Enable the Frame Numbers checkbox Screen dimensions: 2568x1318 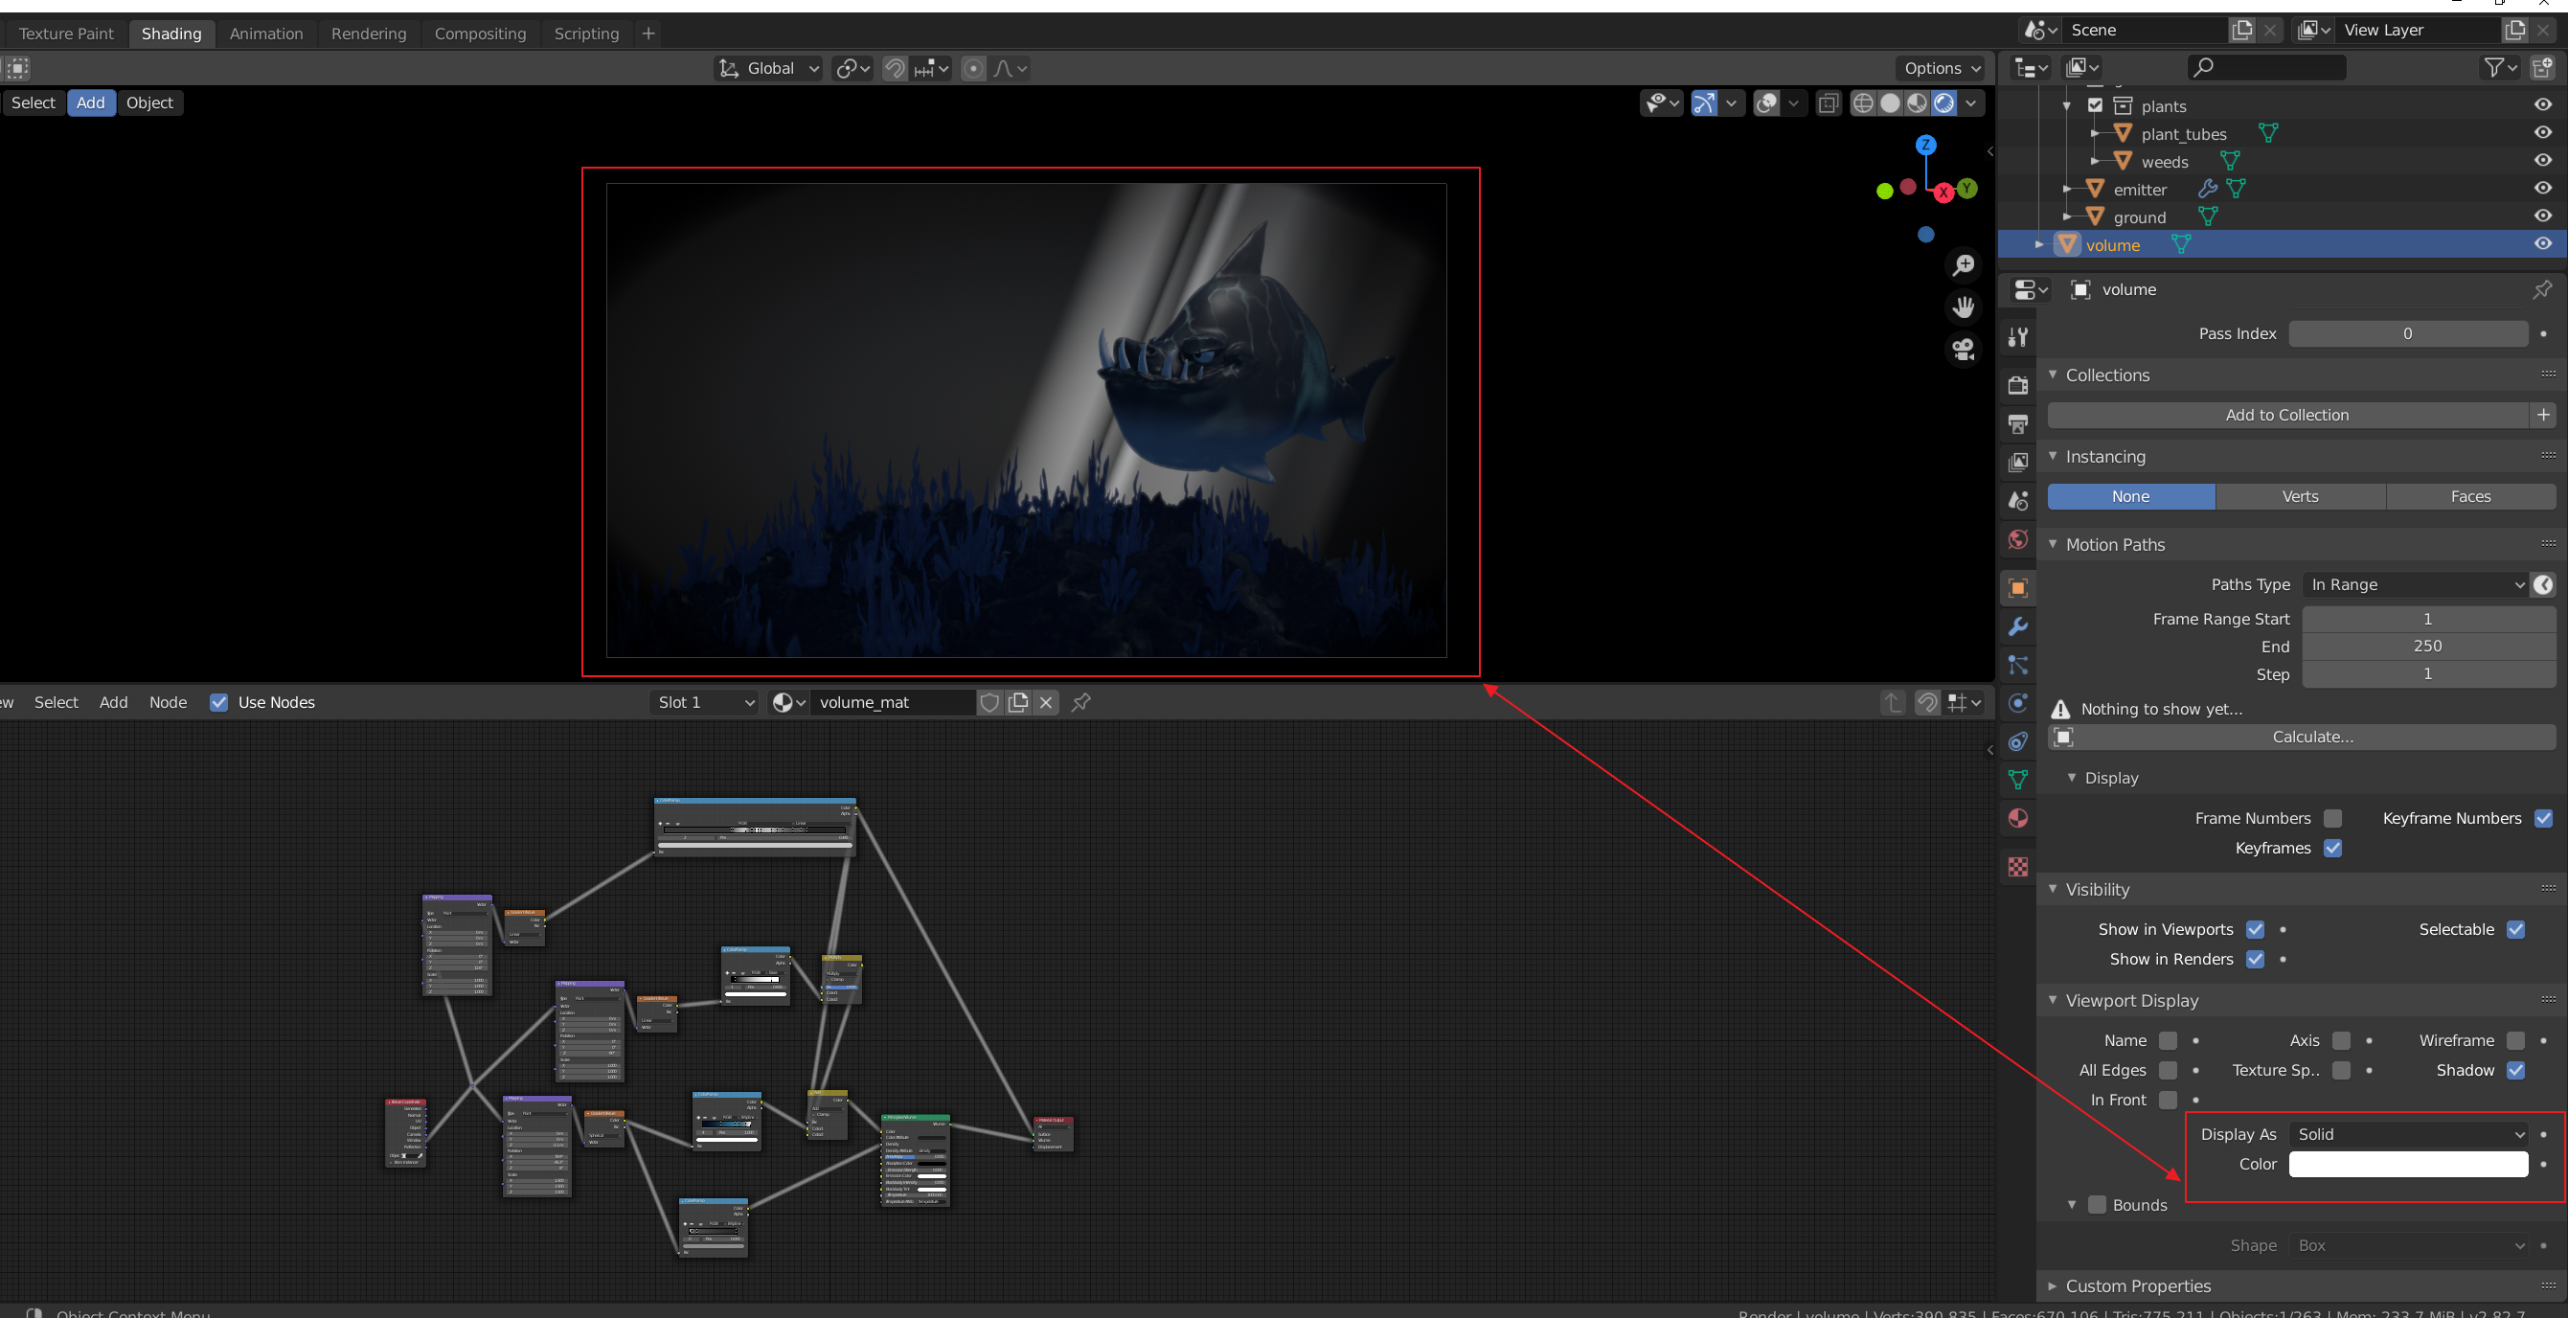pyautogui.click(x=2331, y=817)
